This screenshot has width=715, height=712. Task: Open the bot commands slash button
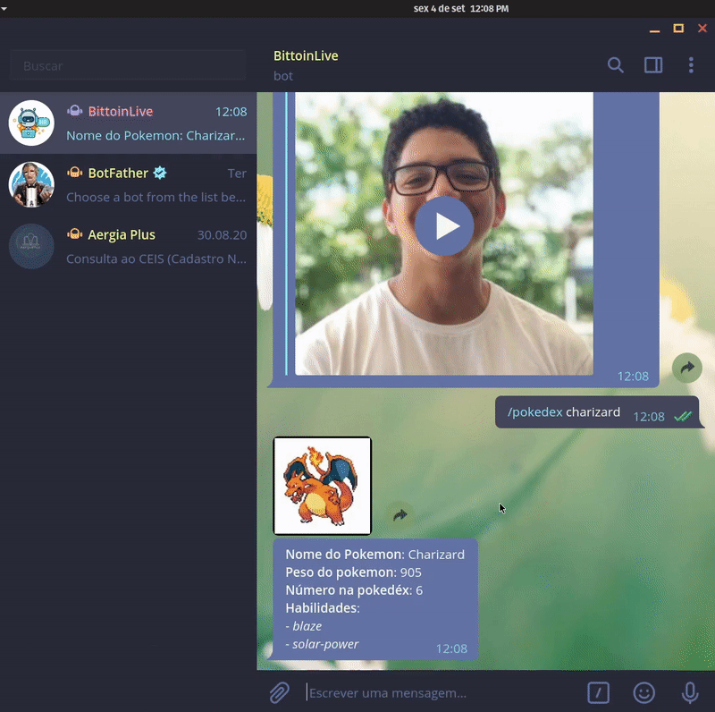[598, 692]
